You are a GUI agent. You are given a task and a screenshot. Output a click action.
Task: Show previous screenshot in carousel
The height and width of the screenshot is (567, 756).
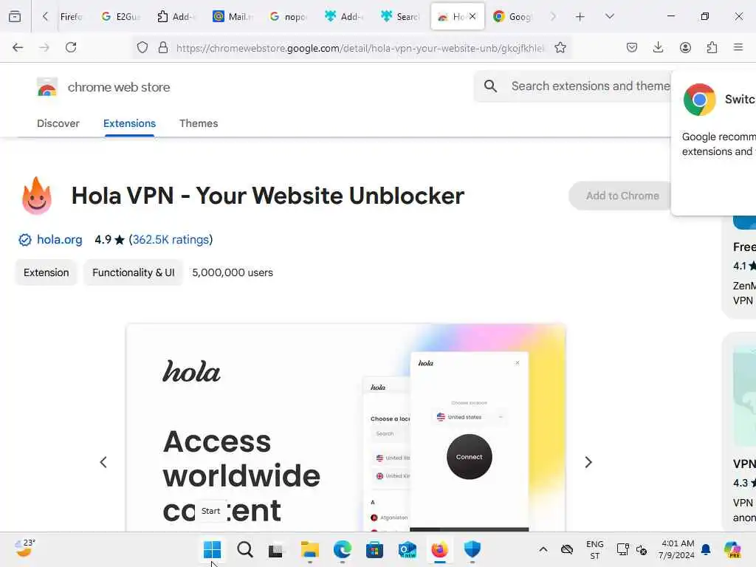(x=103, y=462)
